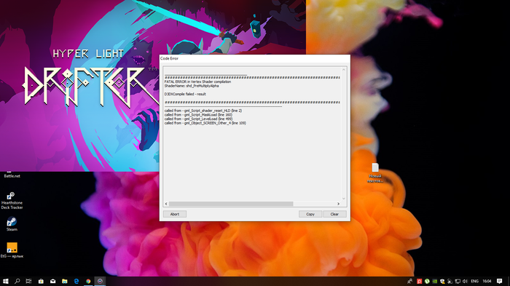Click the horizontal scrollbar right arrow
This screenshot has width=510, height=286.
coord(338,204)
